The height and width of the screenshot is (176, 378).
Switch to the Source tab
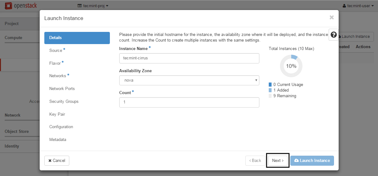[x=56, y=50]
